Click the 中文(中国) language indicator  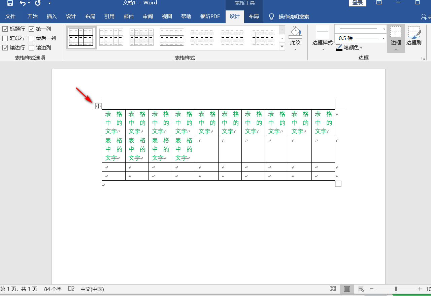pyautogui.click(x=92, y=289)
